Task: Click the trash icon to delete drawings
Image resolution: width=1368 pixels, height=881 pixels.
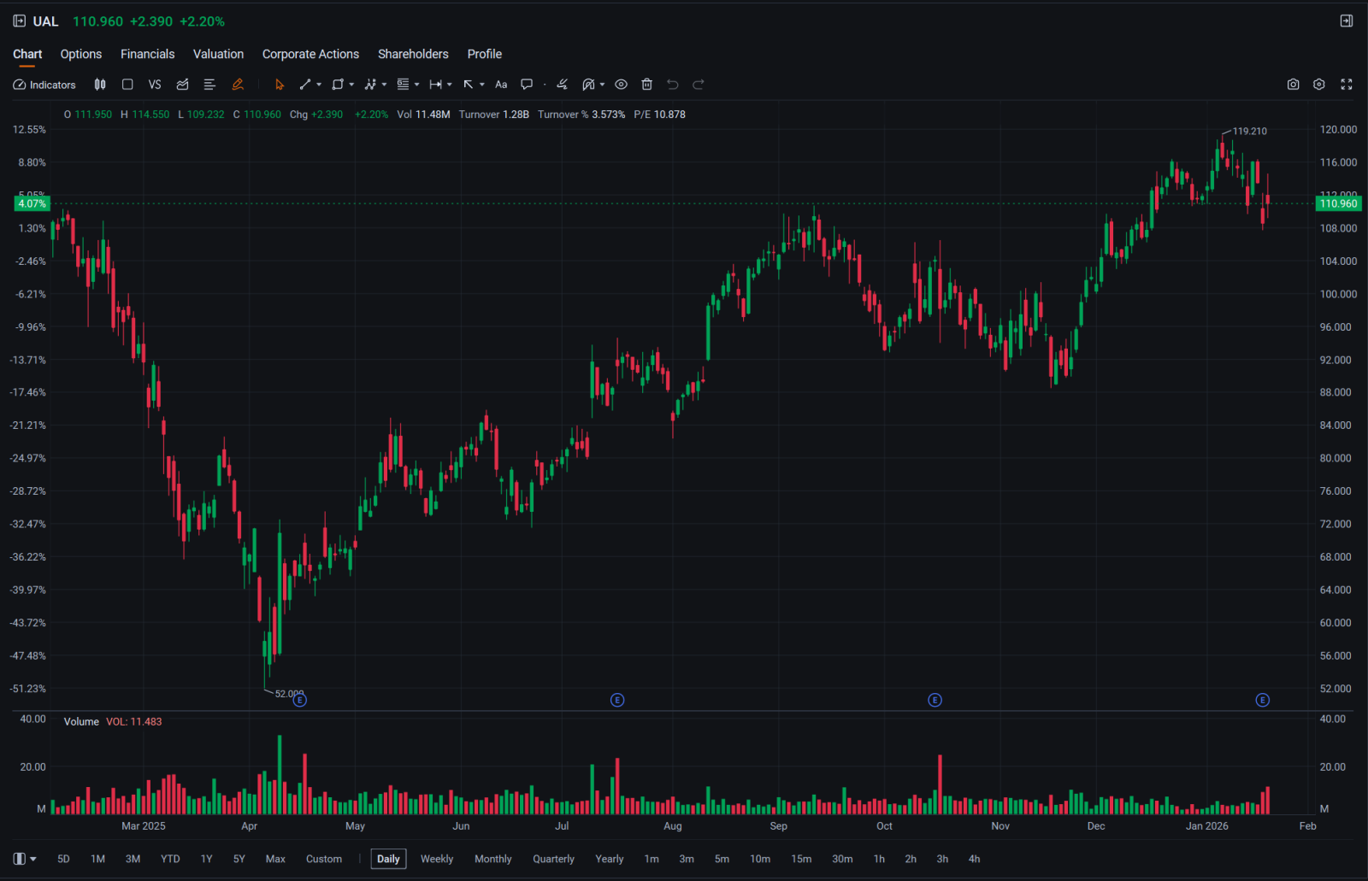Action: (647, 85)
